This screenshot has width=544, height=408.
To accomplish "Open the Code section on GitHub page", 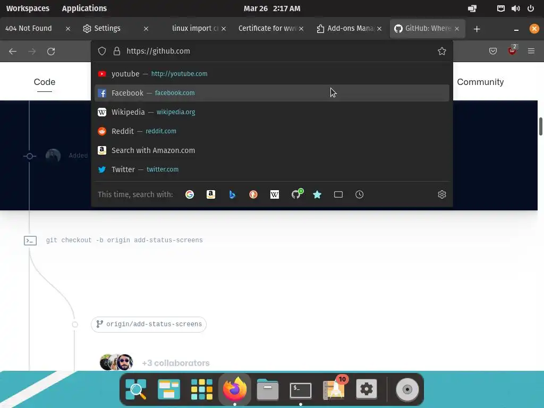I will click(45, 82).
